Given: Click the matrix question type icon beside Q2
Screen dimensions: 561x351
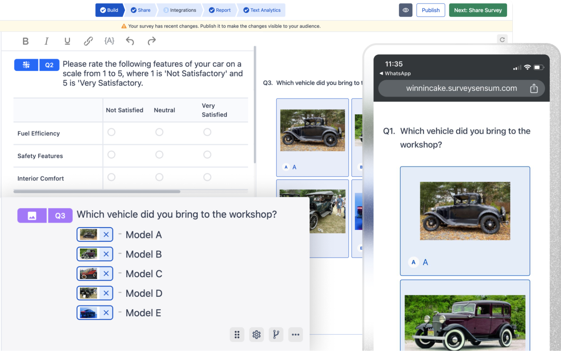Looking at the screenshot, I should (26, 65).
